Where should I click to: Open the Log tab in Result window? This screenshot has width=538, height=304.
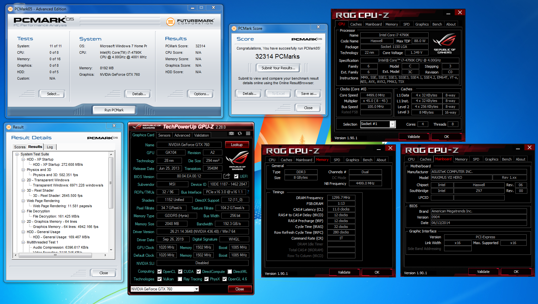click(50, 147)
